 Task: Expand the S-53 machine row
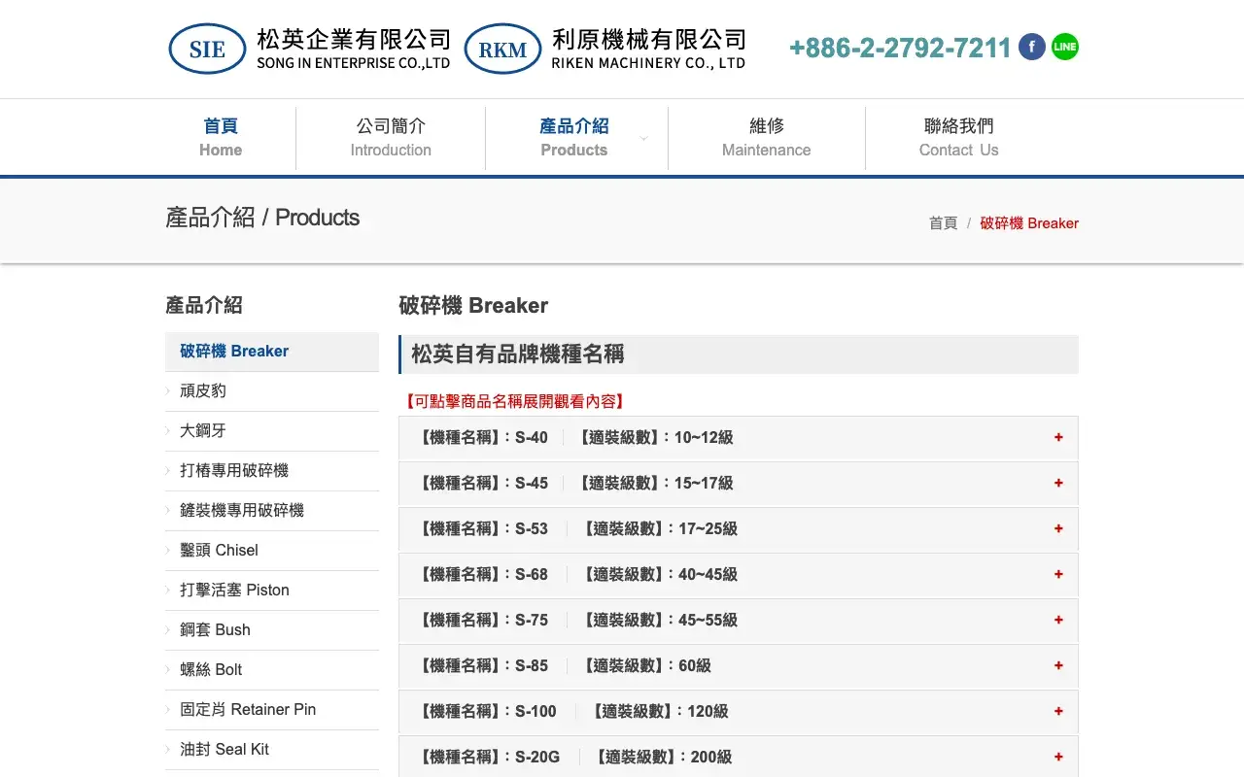coord(739,528)
